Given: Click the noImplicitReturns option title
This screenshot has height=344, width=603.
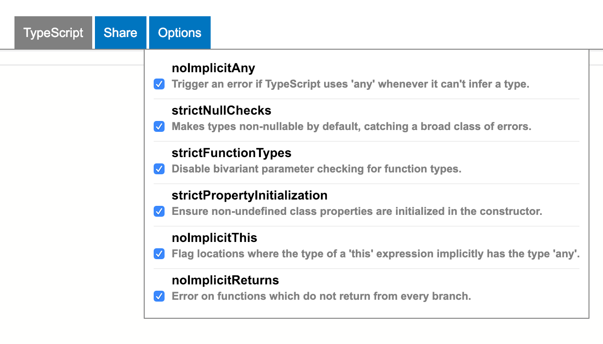Looking at the screenshot, I should 225,280.
